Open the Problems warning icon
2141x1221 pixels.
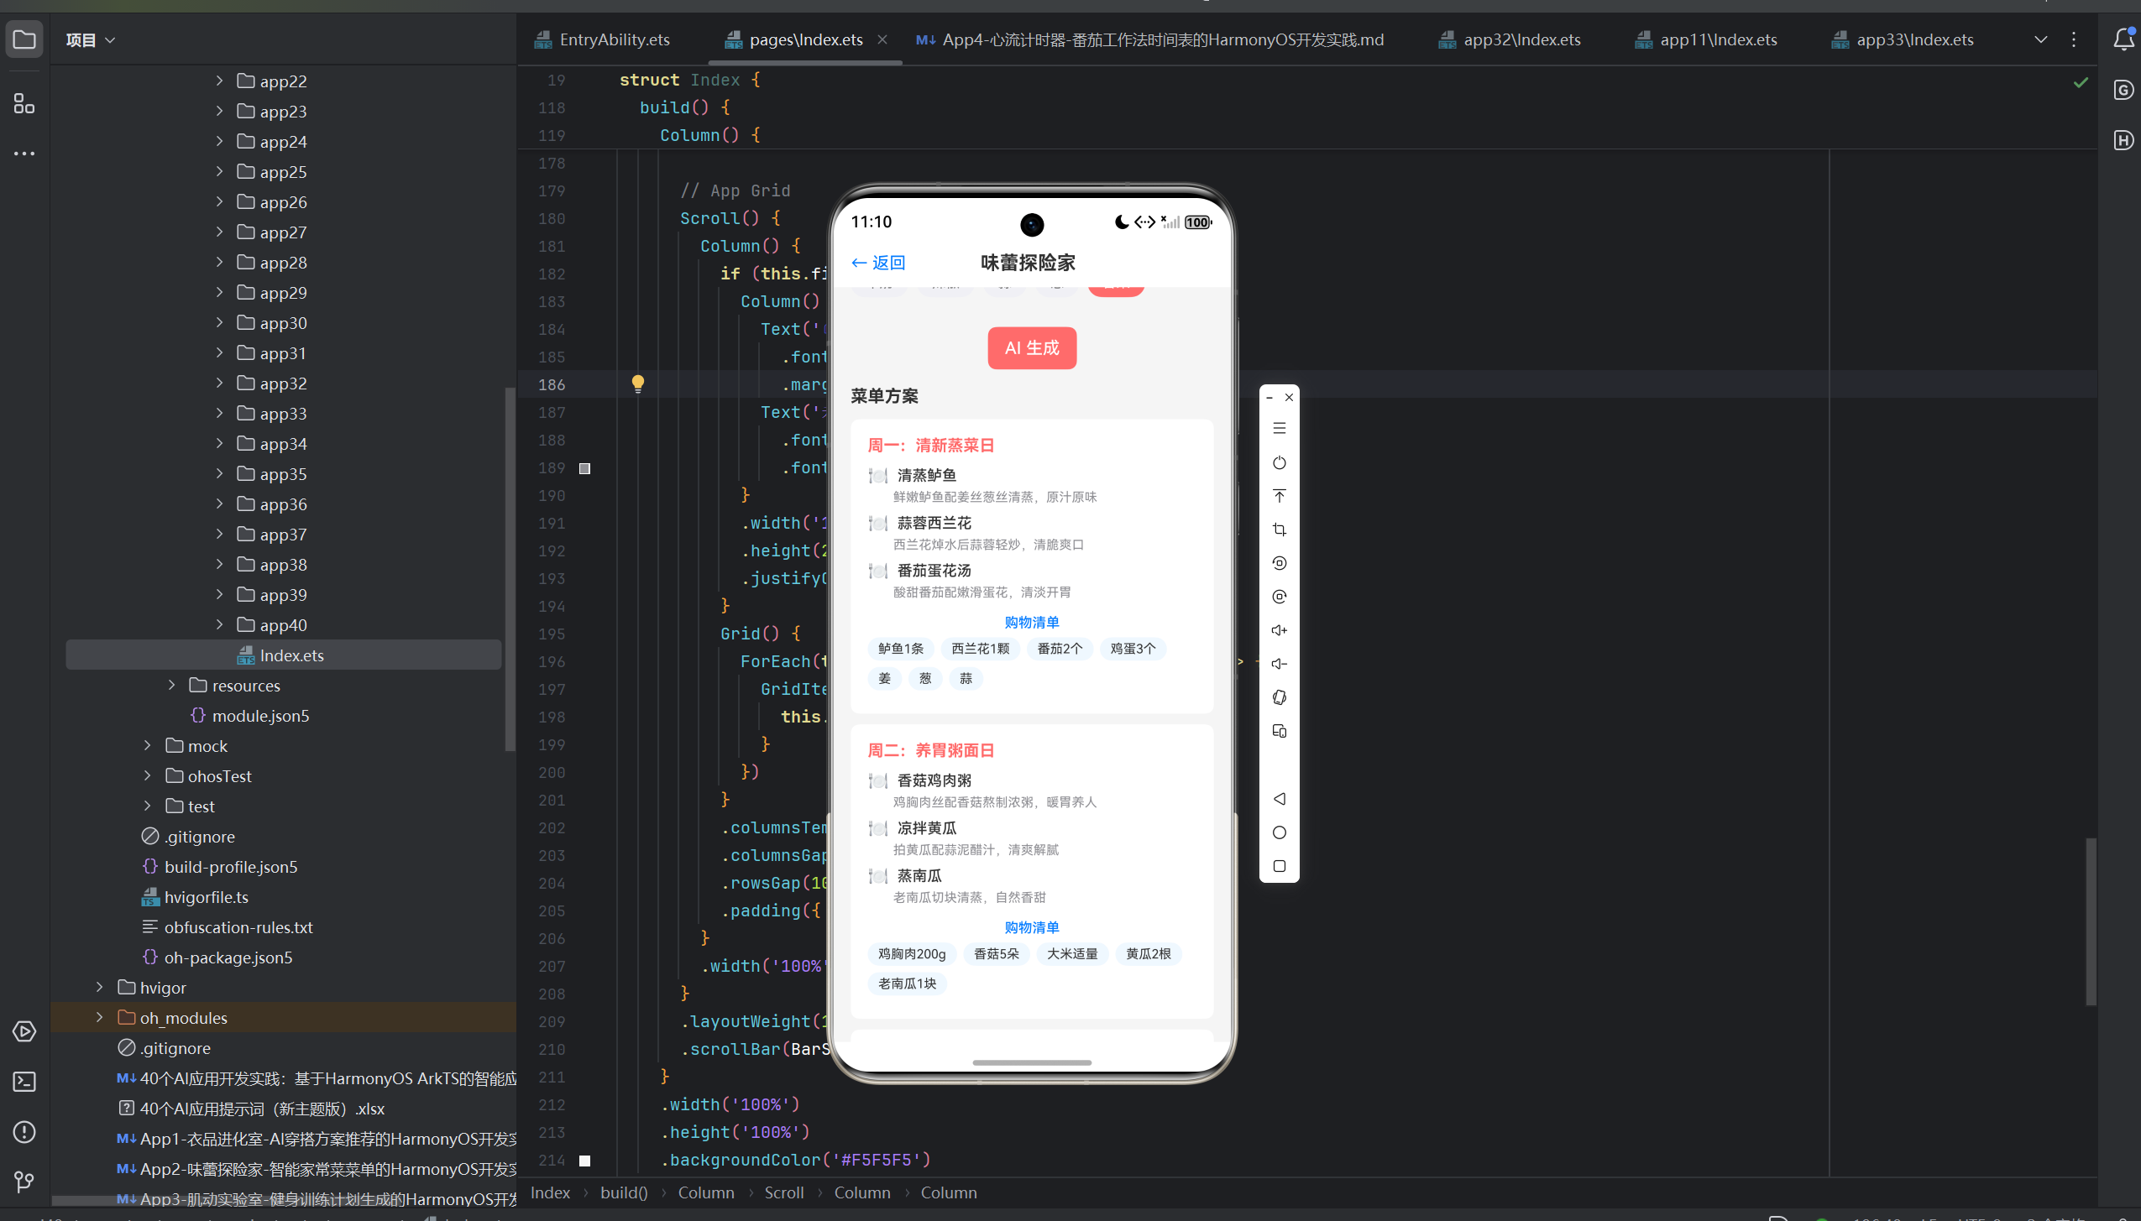[x=24, y=1132]
